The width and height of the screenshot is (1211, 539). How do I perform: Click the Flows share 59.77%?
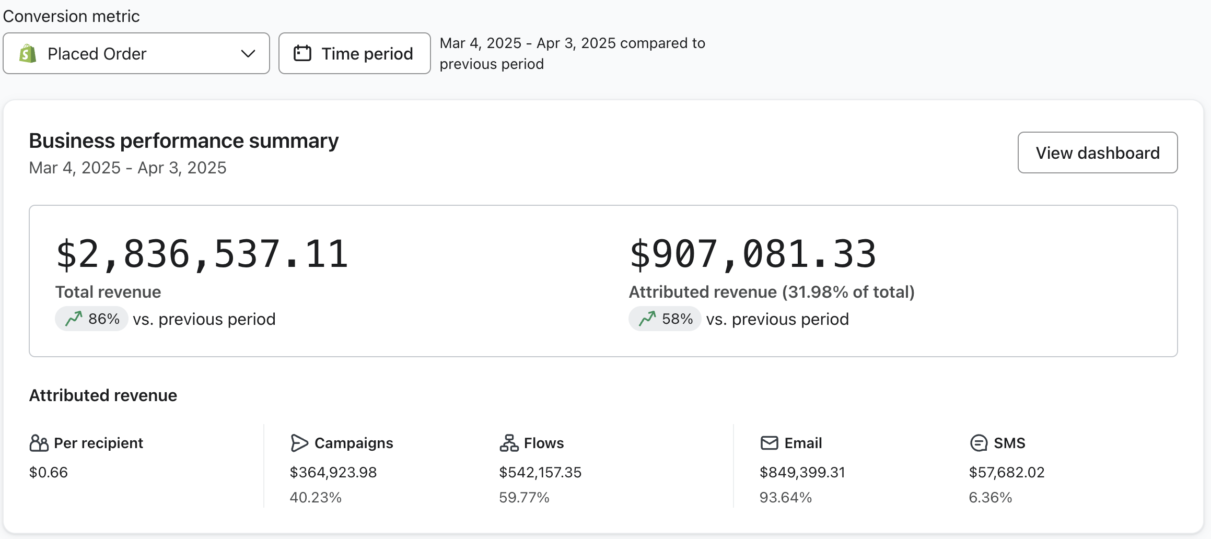(524, 497)
